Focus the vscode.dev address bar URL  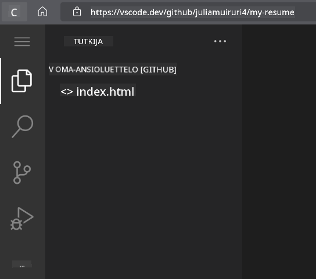(192, 12)
